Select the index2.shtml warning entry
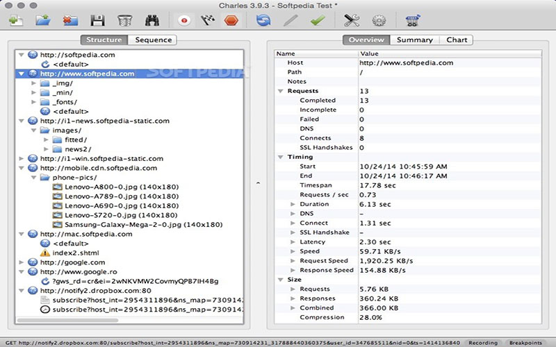 click(x=76, y=253)
